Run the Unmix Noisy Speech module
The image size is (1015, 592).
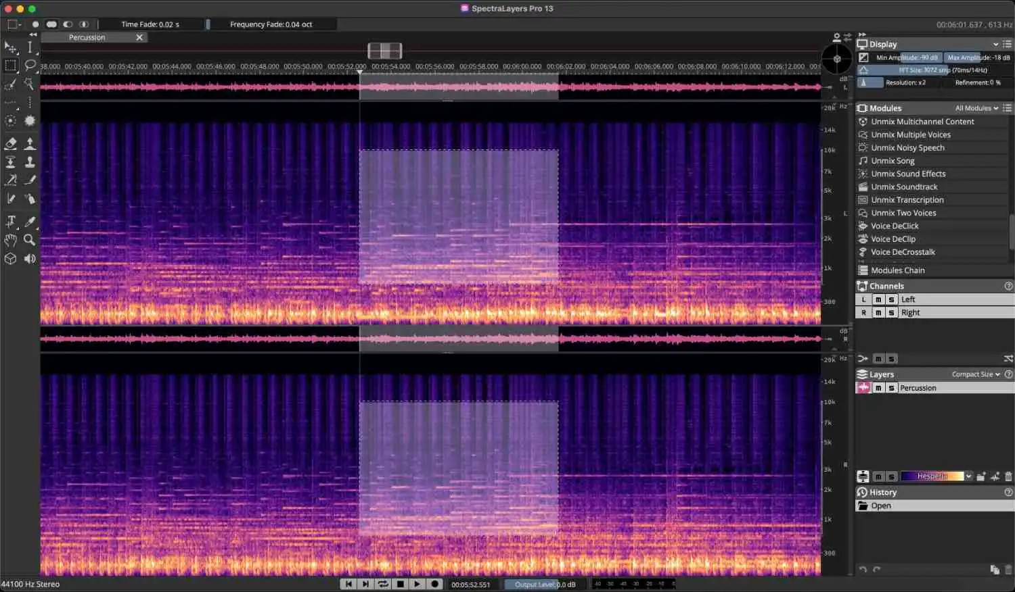[x=907, y=147]
